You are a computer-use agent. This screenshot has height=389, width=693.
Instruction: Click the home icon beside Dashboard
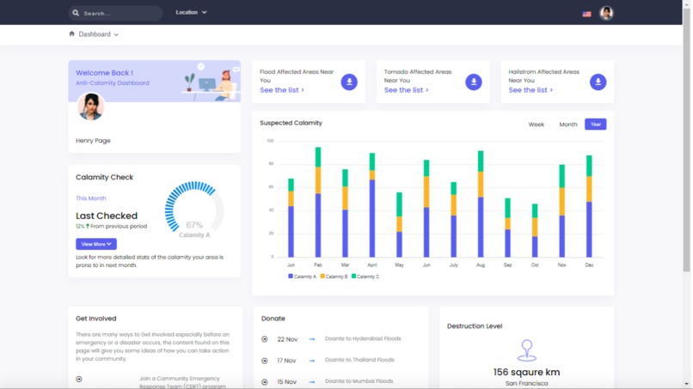71,33
